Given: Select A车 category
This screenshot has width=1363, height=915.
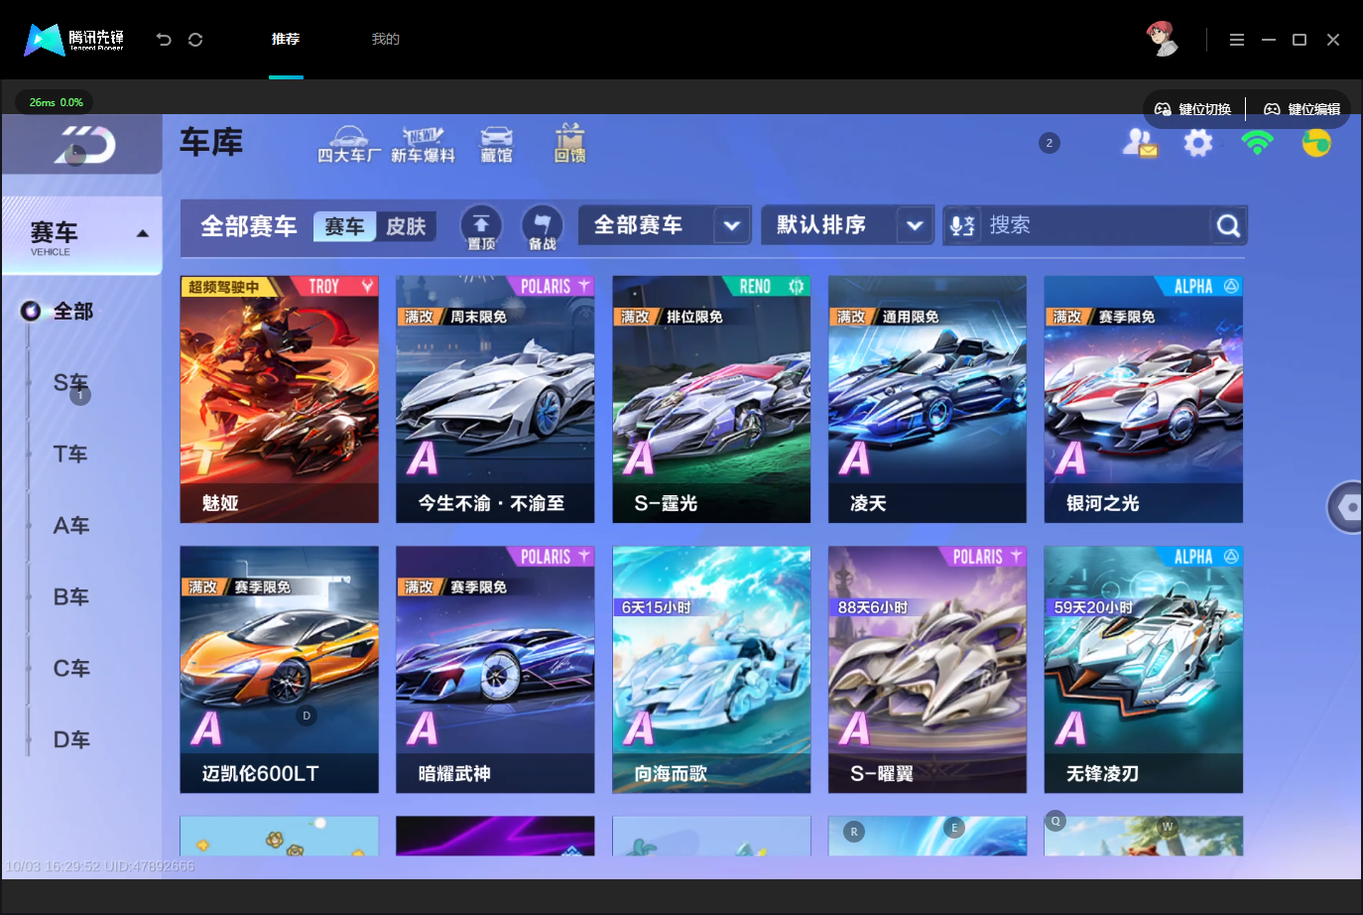Looking at the screenshot, I should click(70, 526).
